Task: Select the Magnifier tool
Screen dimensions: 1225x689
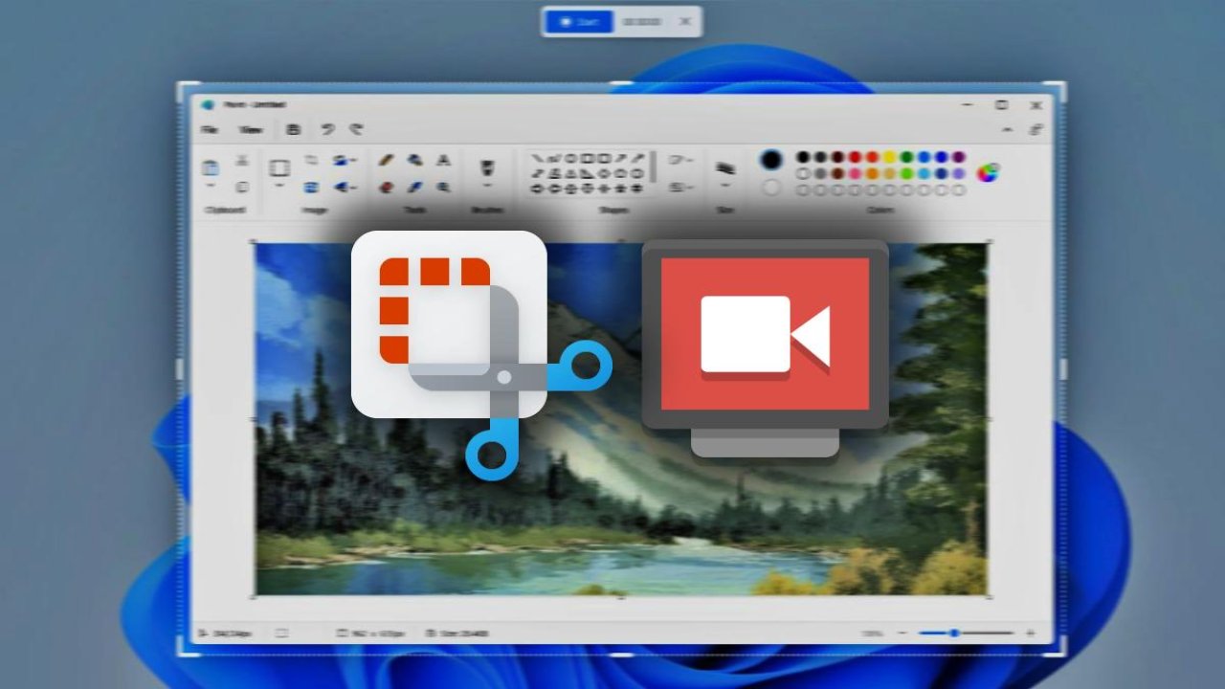Action: (443, 188)
